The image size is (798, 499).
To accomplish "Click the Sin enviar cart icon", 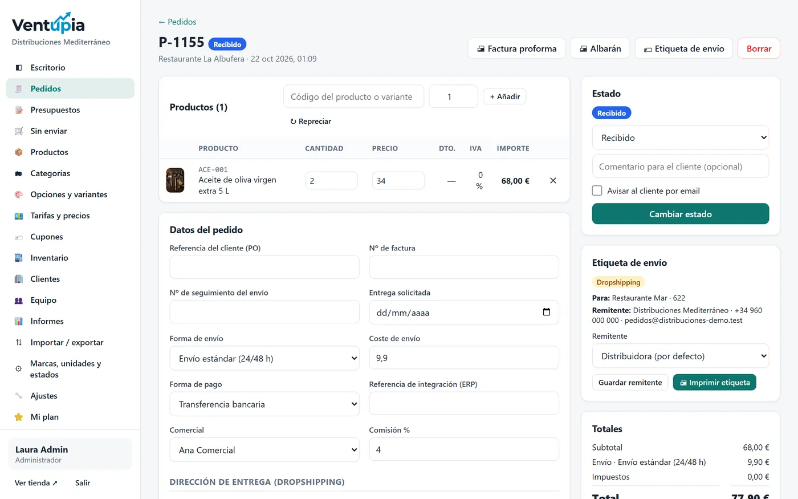I will pyautogui.click(x=19, y=131).
